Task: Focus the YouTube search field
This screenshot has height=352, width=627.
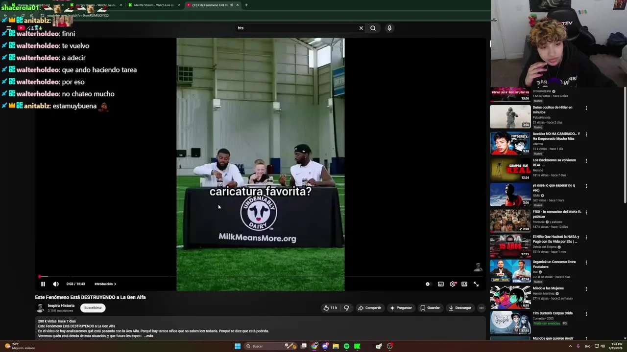Action: (x=296, y=28)
